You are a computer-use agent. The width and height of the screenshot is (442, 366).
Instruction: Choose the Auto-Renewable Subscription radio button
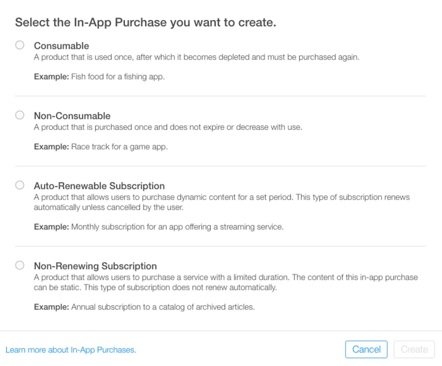point(20,185)
